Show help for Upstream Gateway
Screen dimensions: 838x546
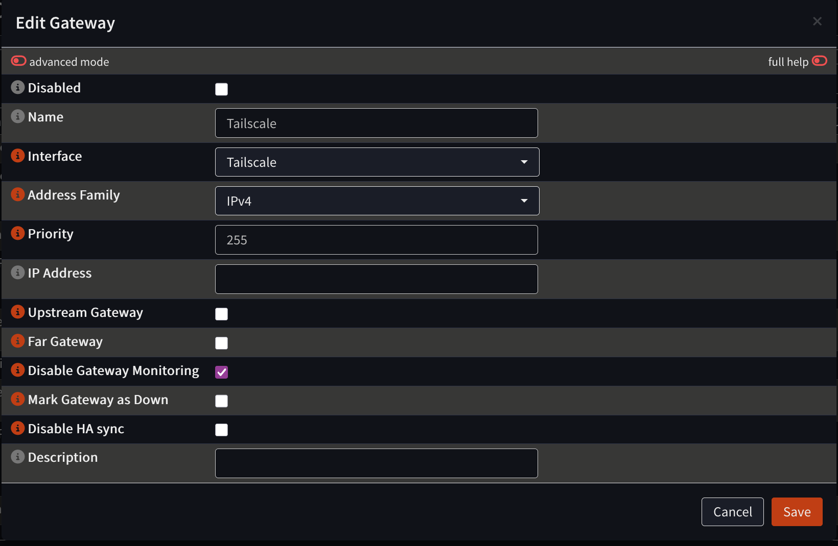coord(18,312)
